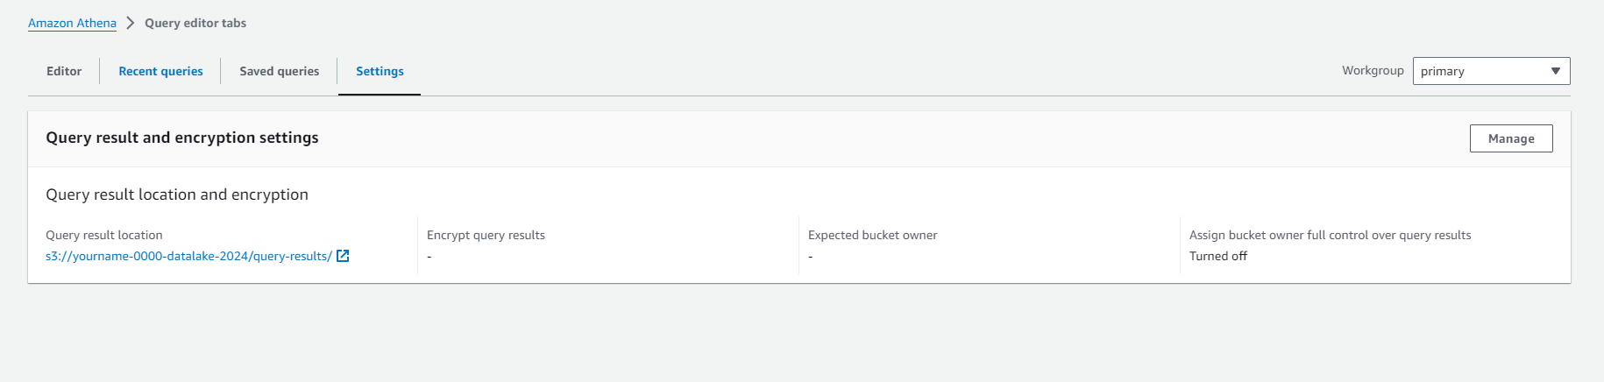This screenshot has height=382, width=1604.
Task: Click the Workgroup label
Action: point(1373,70)
